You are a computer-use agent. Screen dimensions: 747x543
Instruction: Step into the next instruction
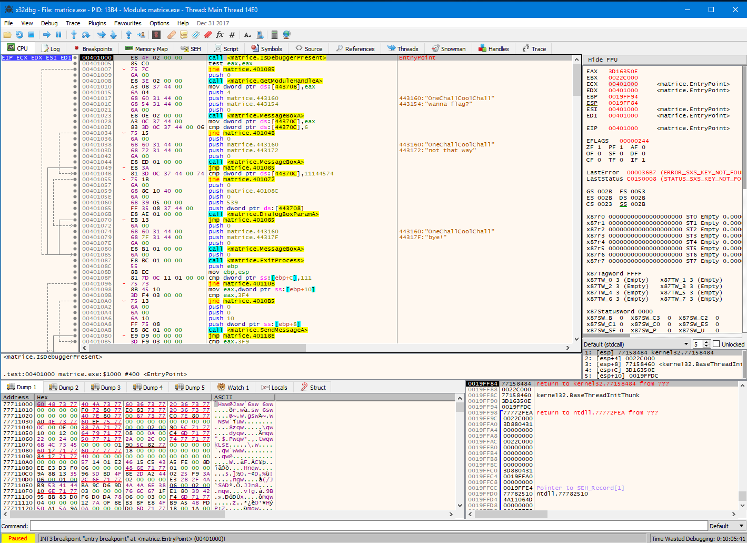(x=75, y=35)
